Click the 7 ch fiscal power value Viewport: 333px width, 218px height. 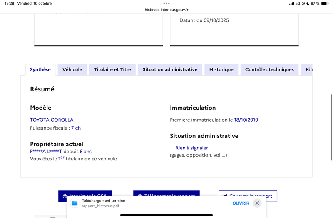76,128
